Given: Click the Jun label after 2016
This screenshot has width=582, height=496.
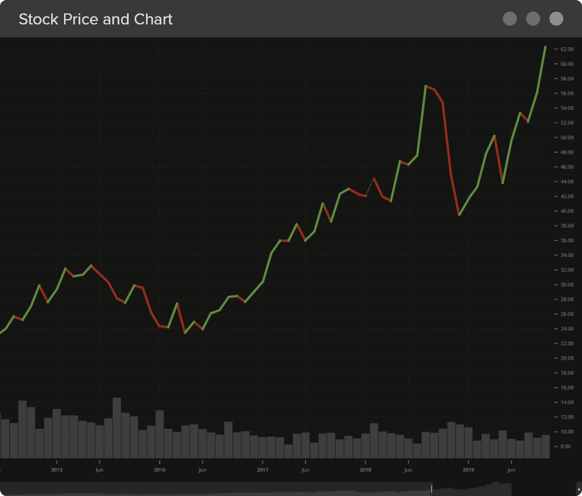Looking at the screenshot, I should (x=202, y=470).
